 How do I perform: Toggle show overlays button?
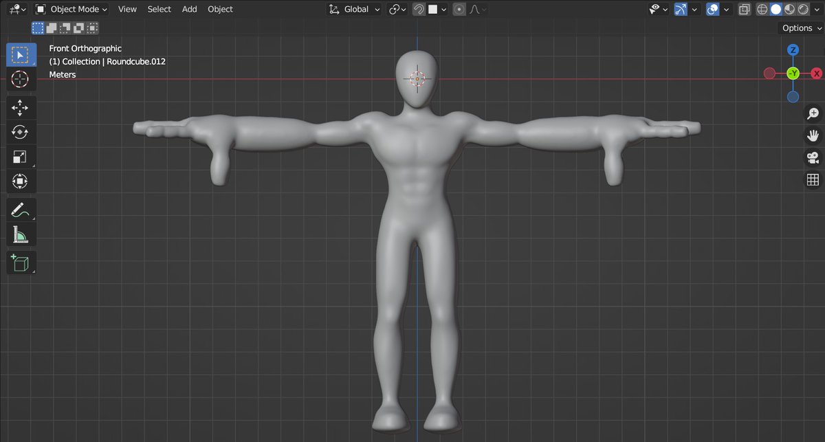(713, 9)
